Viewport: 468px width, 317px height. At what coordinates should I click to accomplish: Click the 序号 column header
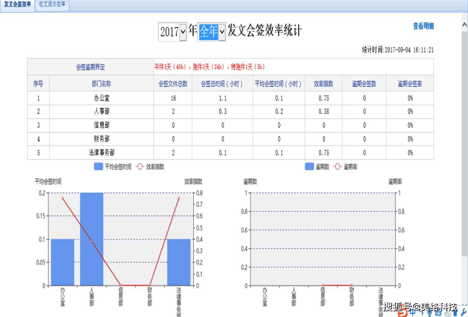point(38,84)
